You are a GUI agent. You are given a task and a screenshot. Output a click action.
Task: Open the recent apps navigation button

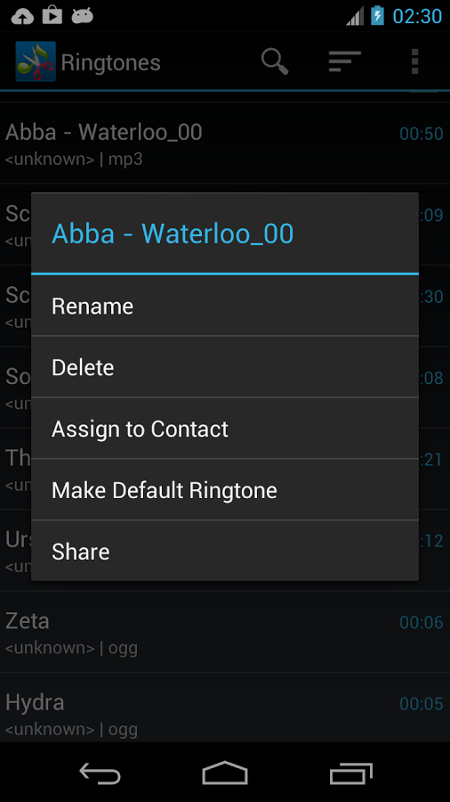click(x=350, y=773)
